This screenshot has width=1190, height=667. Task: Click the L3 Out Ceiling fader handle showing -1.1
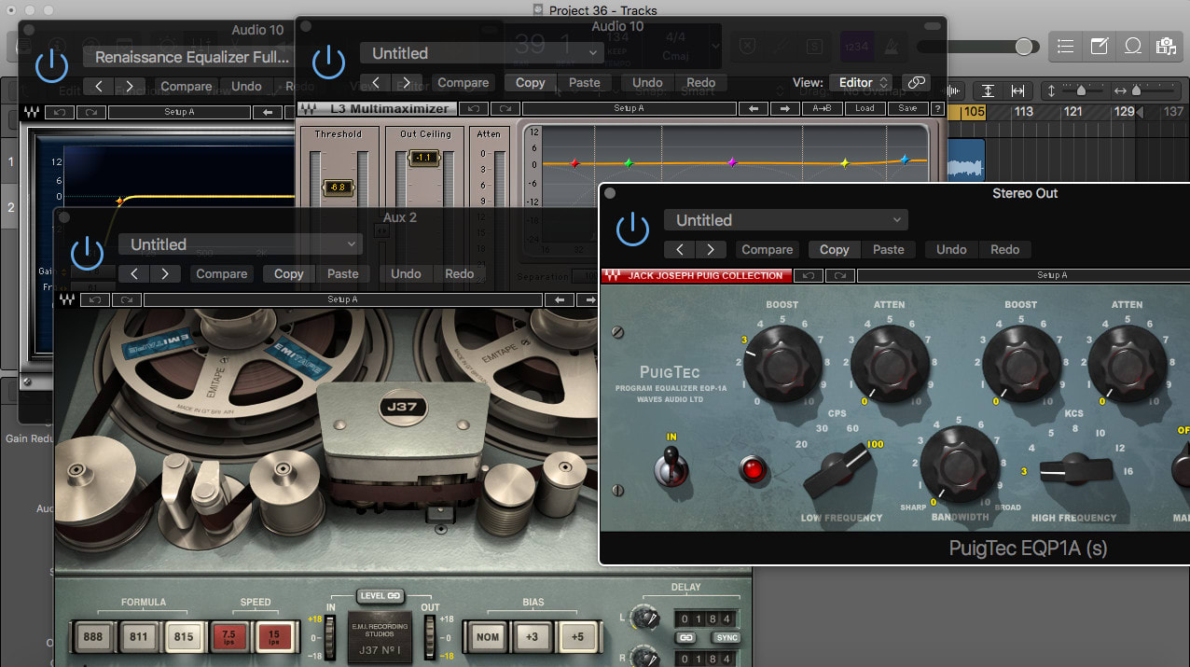(x=423, y=158)
